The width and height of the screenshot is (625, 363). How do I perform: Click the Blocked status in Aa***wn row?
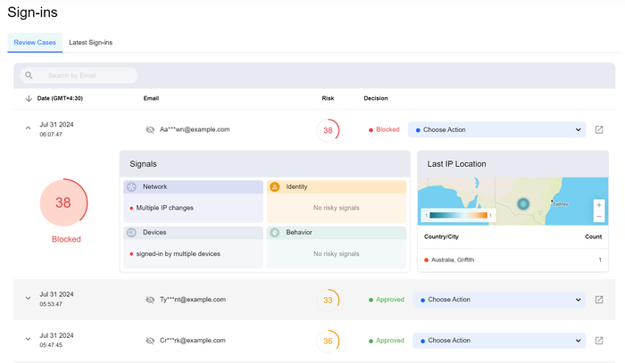point(384,129)
